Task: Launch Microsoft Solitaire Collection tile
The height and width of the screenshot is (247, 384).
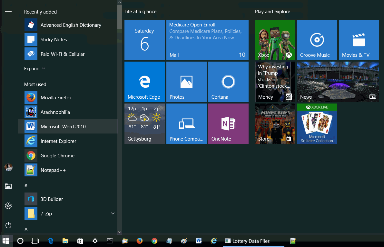Action: click(x=317, y=123)
